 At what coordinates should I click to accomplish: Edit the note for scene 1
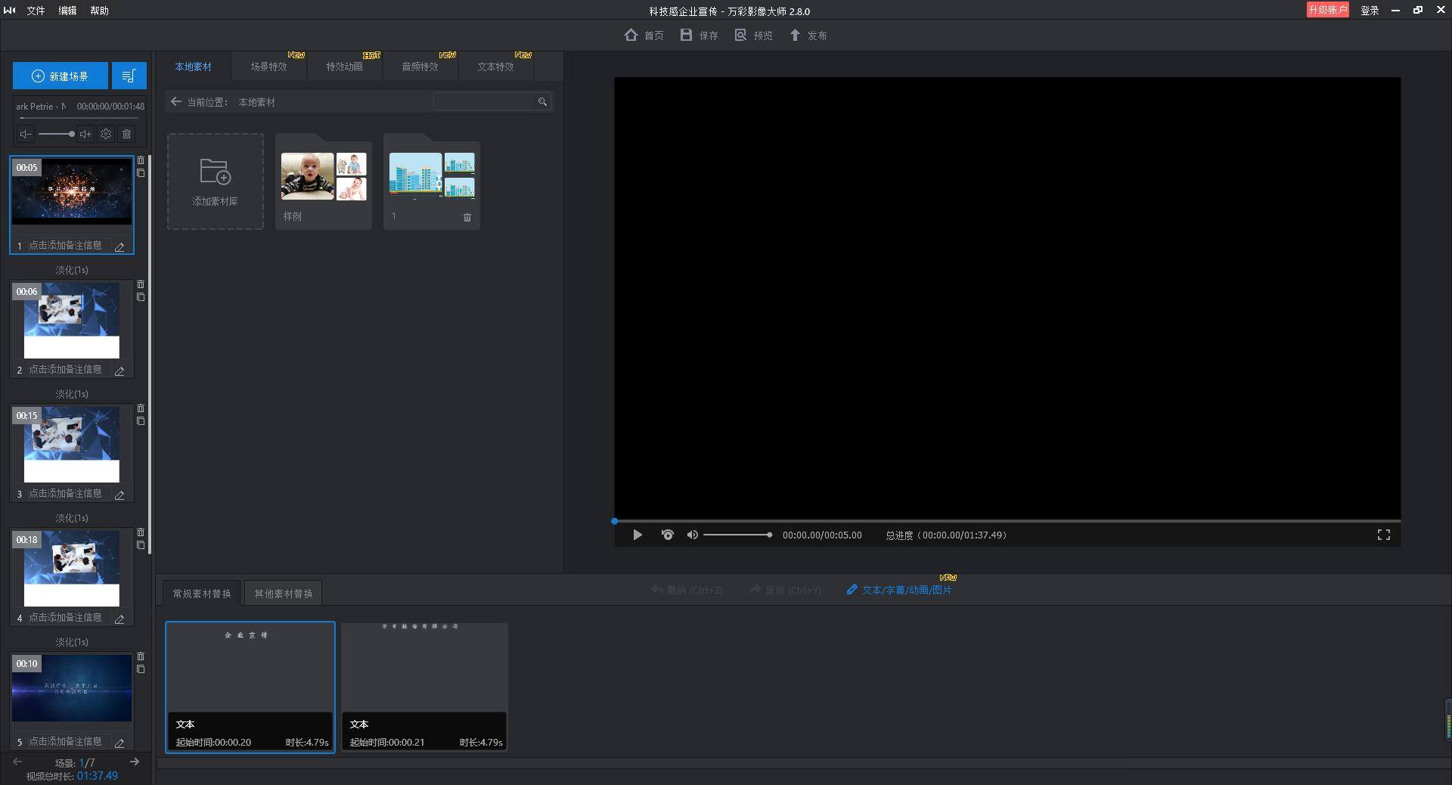[119, 247]
